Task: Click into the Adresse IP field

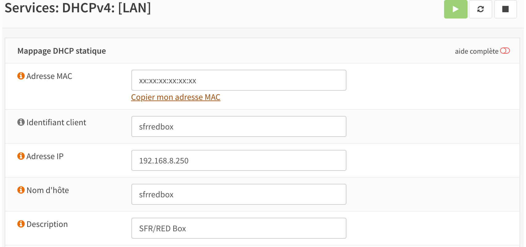Action: point(239,161)
